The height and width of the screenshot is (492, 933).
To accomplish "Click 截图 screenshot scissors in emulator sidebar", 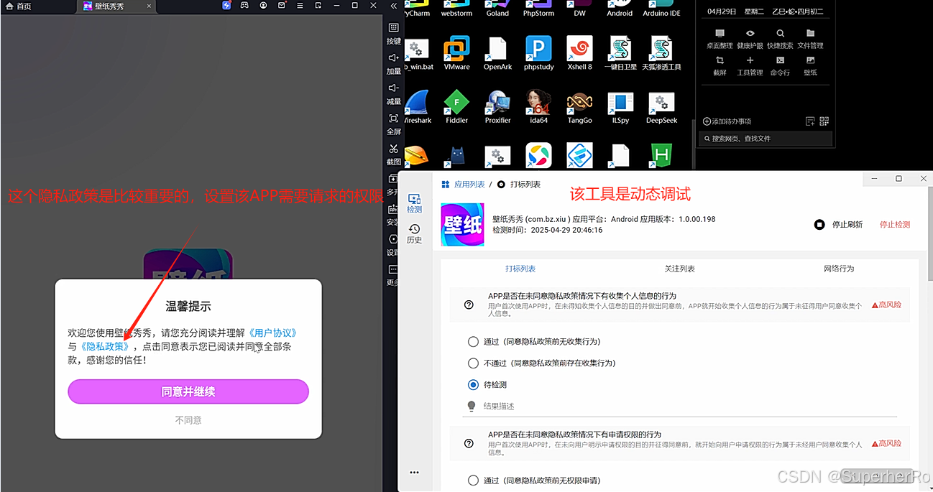I will (394, 154).
